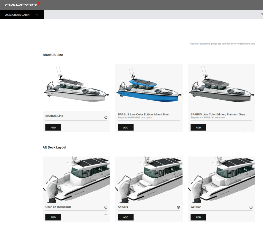Expand the model selector chevron arrow
The width and height of the screenshot is (263, 226).
pyautogui.click(x=37, y=15)
